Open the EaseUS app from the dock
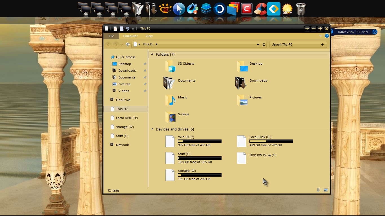 pyautogui.click(x=273, y=9)
